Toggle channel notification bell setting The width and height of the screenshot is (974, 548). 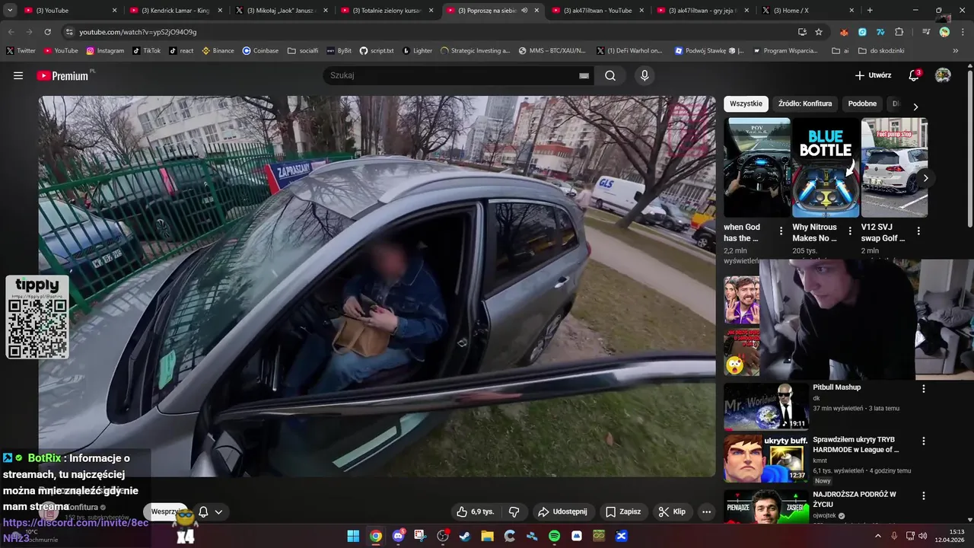(203, 511)
